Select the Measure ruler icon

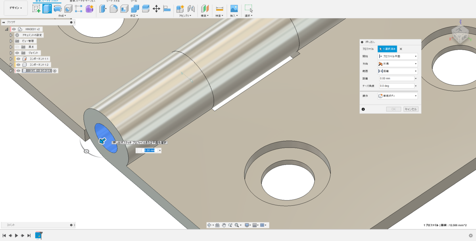click(x=219, y=9)
